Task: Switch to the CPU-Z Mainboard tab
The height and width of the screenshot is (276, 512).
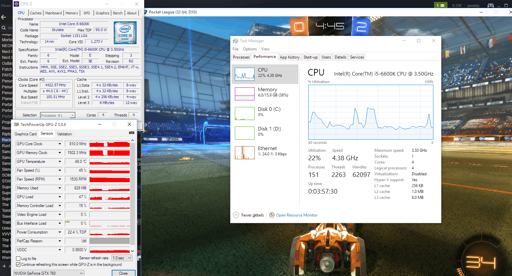Action: tap(53, 13)
